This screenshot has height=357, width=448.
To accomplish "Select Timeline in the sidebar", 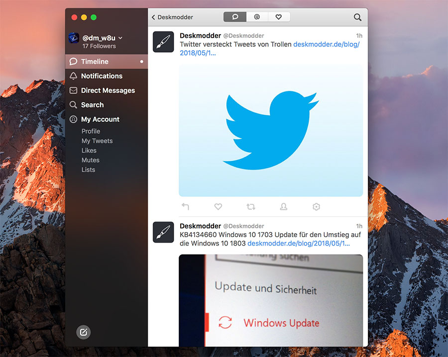I will coord(107,62).
